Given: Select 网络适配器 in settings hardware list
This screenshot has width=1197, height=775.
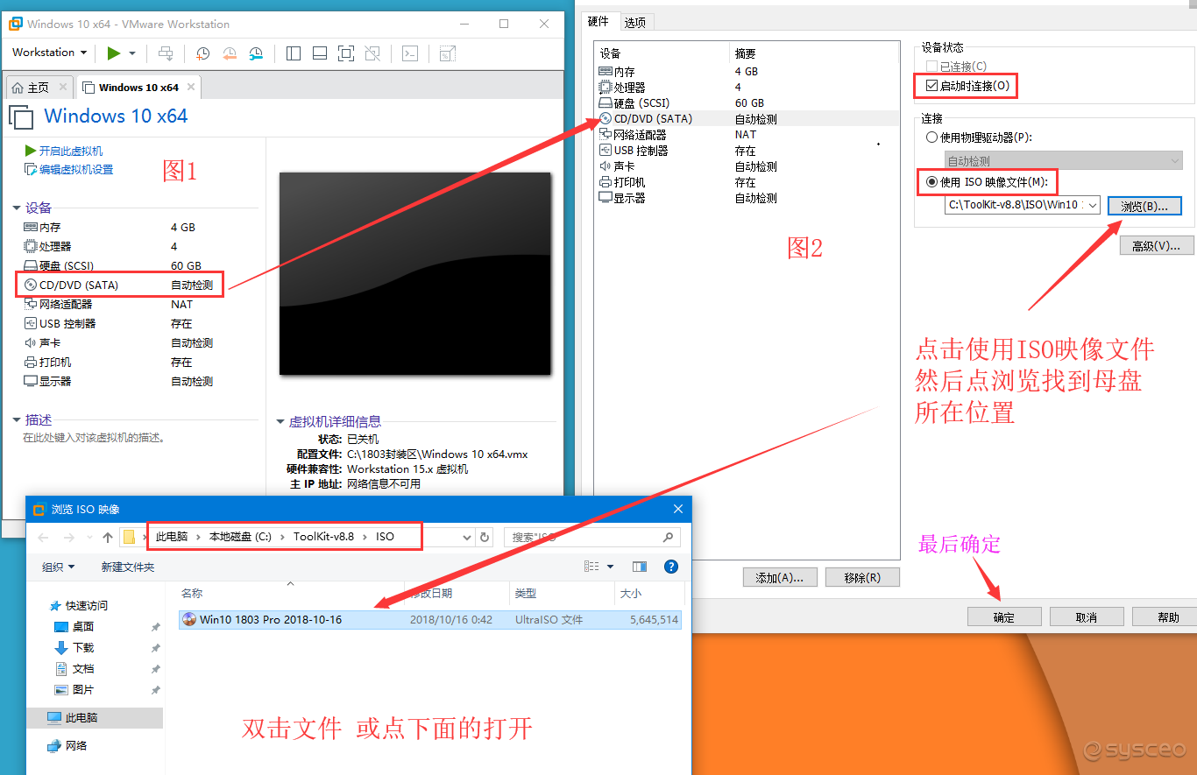Looking at the screenshot, I should [x=747, y=135].
